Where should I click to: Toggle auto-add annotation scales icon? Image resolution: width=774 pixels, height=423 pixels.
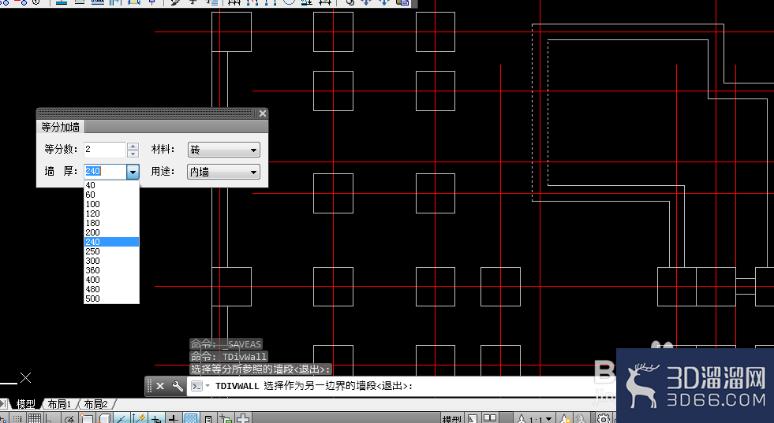click(x=581, y=418)
